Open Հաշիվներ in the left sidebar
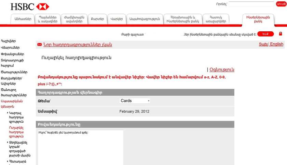The height and width of the screenshot is (165, 287). [9, 41]
